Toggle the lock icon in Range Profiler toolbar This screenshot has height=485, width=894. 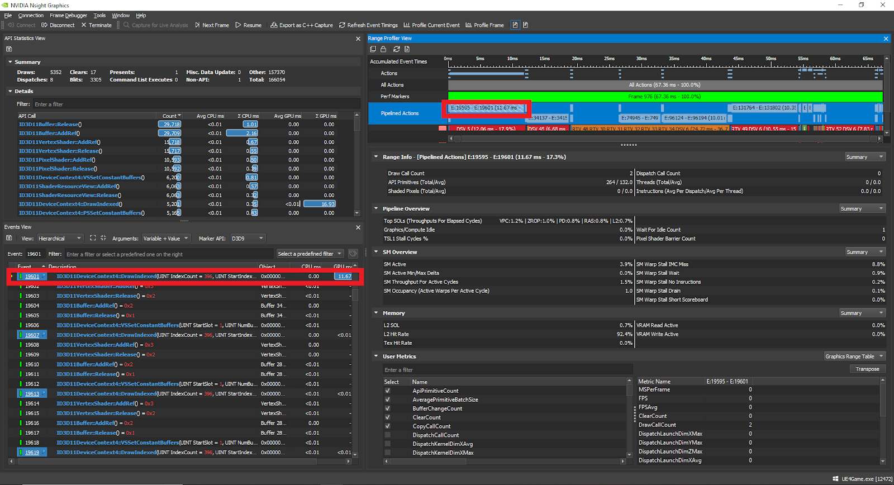[383, 49]
